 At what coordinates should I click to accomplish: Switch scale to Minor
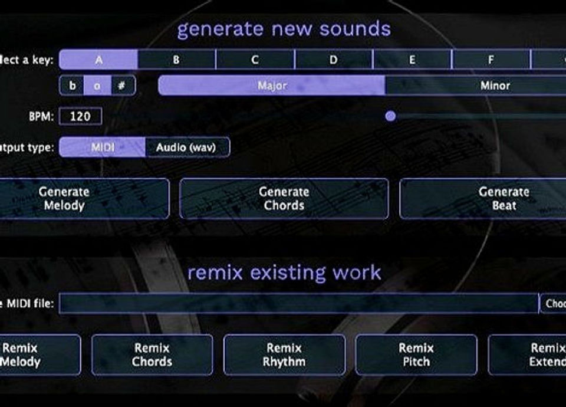(x=476, y=86)
